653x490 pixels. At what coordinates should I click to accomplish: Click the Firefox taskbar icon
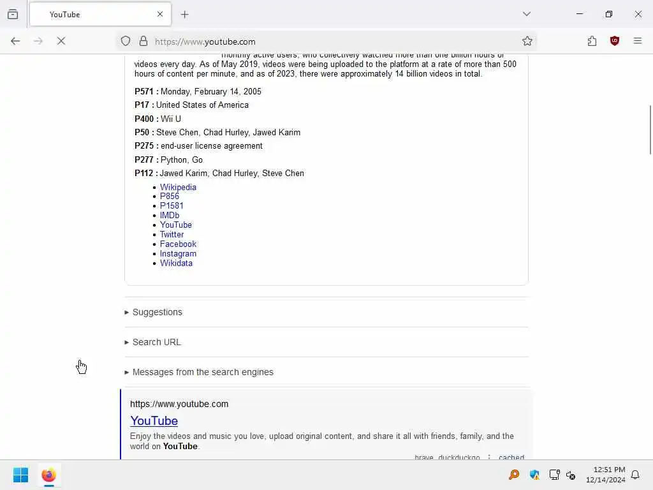[48, 475]
